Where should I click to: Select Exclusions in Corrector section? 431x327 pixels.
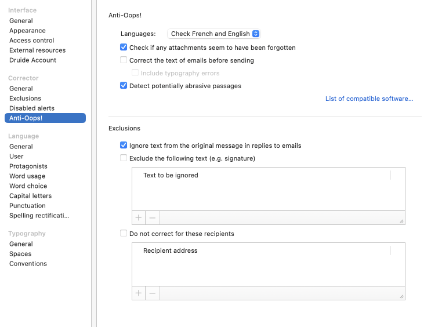click(x=25, y=99)
